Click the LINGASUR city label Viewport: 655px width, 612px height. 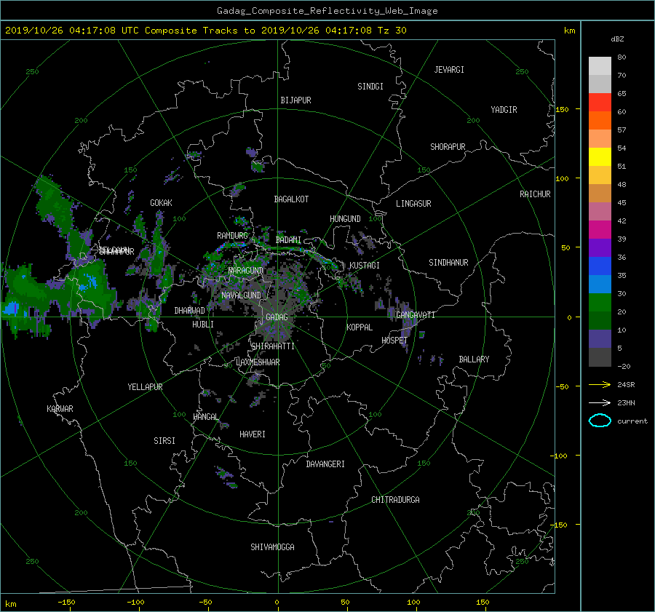pos(413,204)
